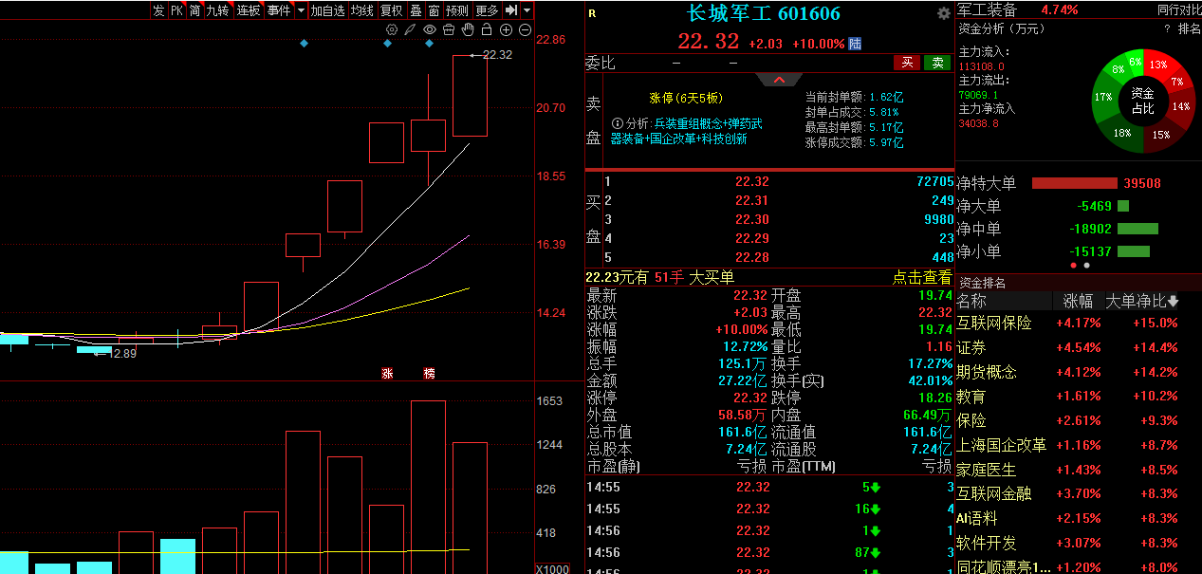Select the hand pan tool

[468, 30]
